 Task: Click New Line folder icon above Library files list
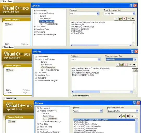(x=120, y=19)
